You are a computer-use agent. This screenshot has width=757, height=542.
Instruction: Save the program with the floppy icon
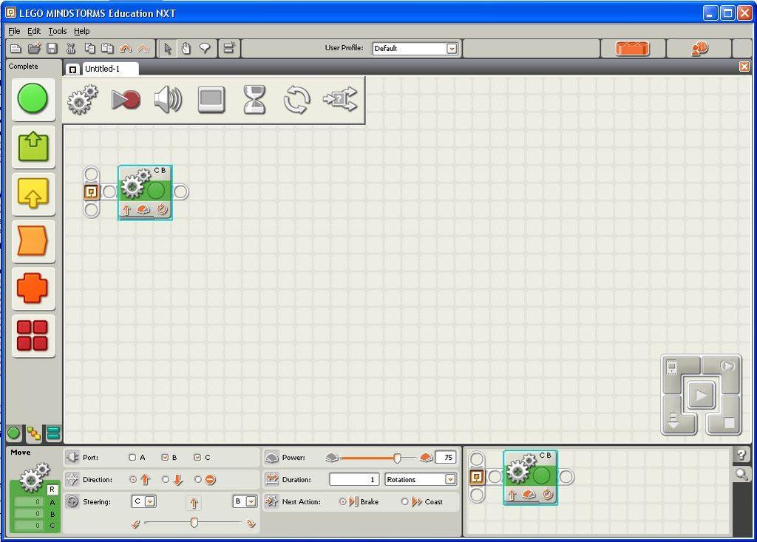pyautogui.click(x=52, y=48)
